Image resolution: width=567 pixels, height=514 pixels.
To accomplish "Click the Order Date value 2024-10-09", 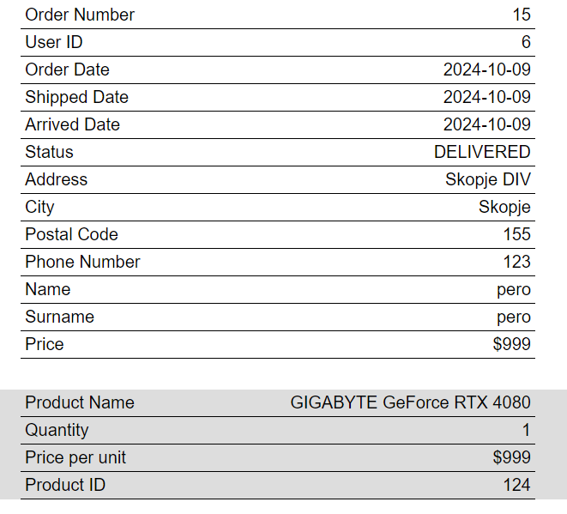I will (x=486, y=70).
